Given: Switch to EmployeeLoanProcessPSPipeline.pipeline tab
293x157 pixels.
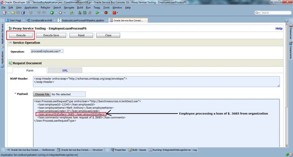Looking at the screenshot, I should pos(83,20).
